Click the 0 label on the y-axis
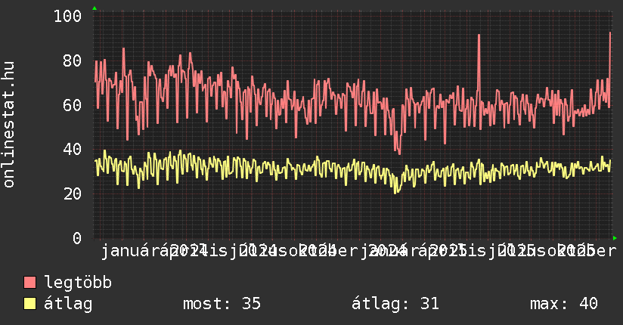Screen dimensions: 623x325 click(x=77, y=239)
